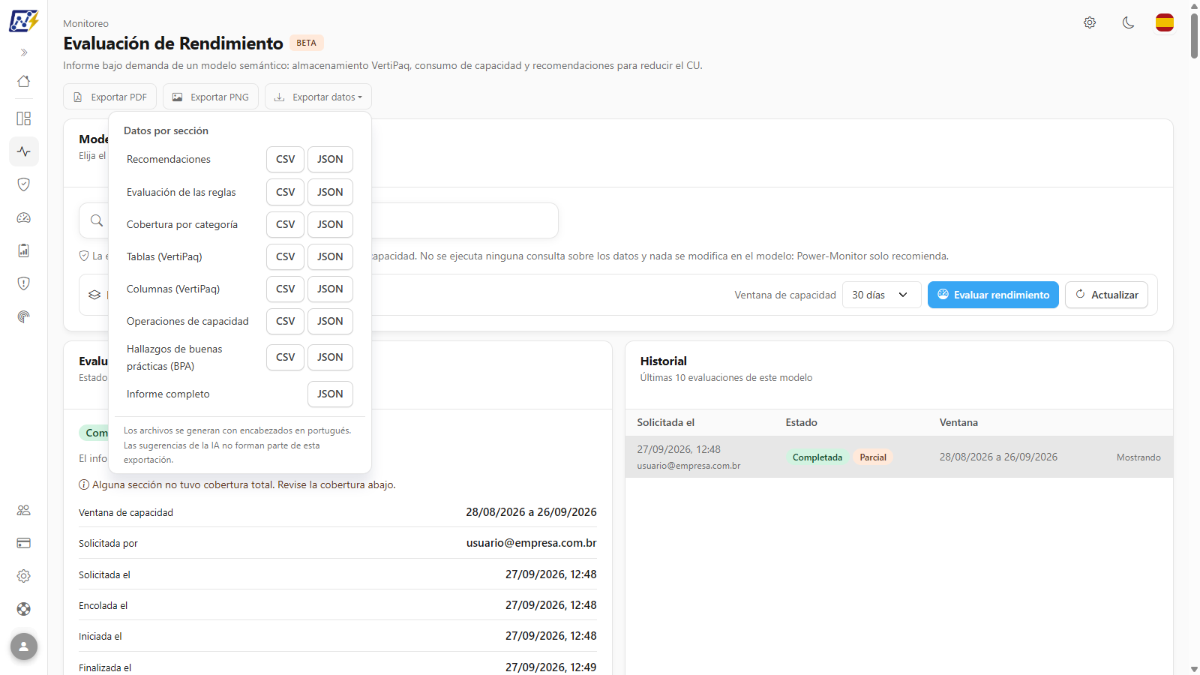
Task: Click usuario@empresa.com.br in Solicitada por row
Action: pos(532,543)
